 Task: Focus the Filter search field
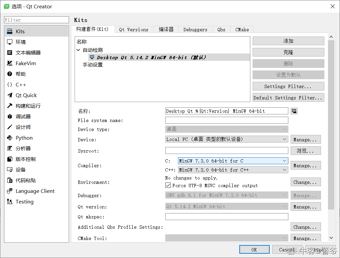pyautogui.click(x=36, y=20)
